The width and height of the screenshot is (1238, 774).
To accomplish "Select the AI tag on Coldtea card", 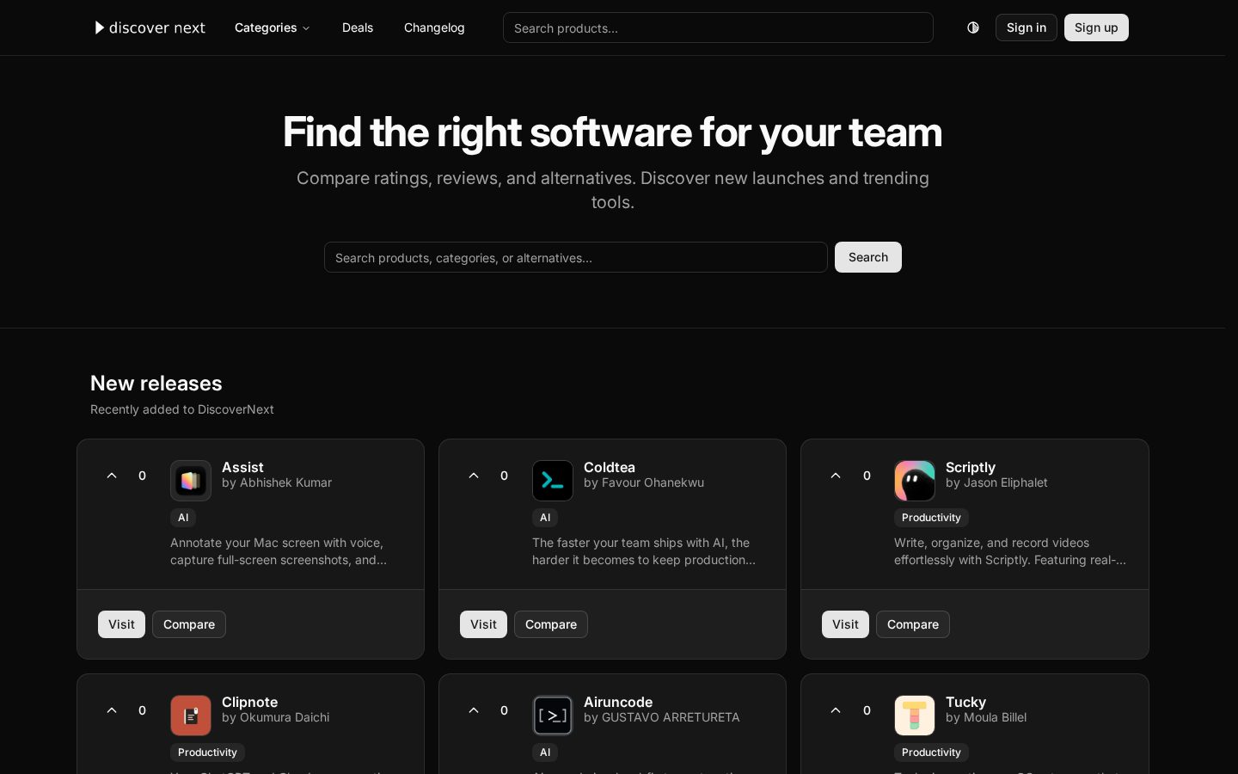I will pos(545,518).
